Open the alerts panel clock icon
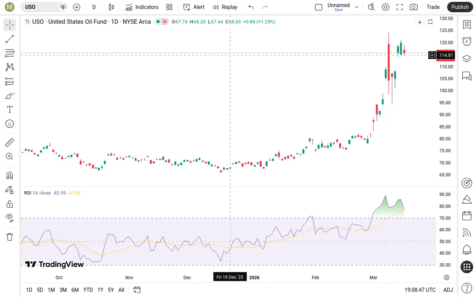The height and width of the screenshot is (297, 475). (x=467, y=41)
